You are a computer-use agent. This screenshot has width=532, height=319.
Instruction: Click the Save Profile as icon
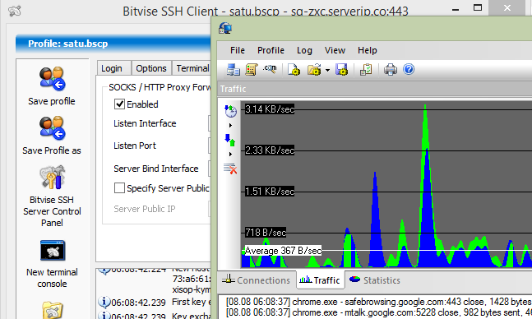click(x=52, y=128)
